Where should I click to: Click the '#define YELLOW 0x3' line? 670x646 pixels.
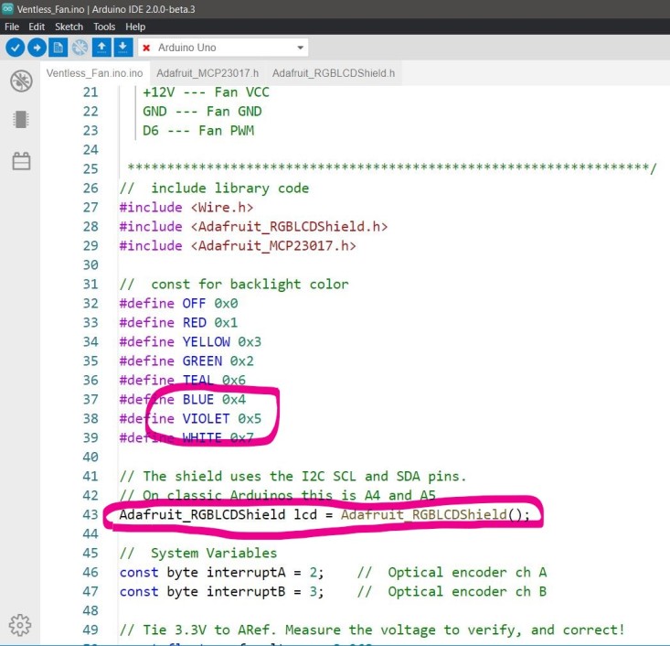click(190, 342)
